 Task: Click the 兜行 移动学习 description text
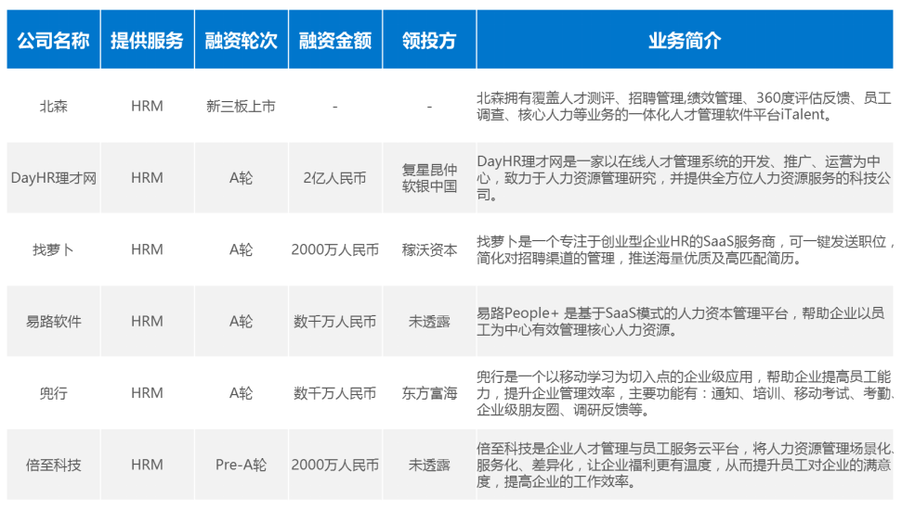point(685,393)
